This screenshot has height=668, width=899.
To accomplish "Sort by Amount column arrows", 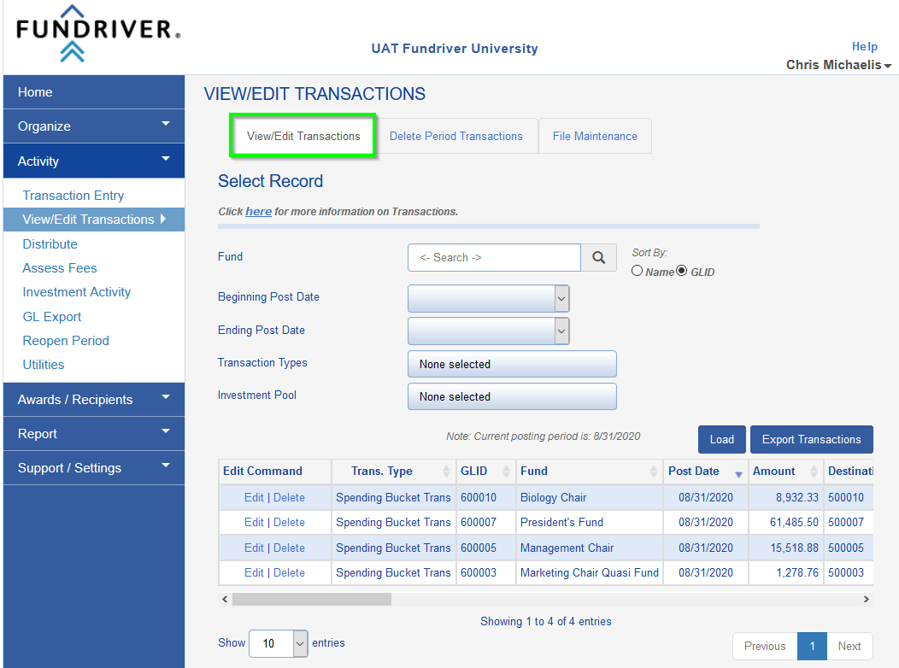I will [x=814, y=472].
